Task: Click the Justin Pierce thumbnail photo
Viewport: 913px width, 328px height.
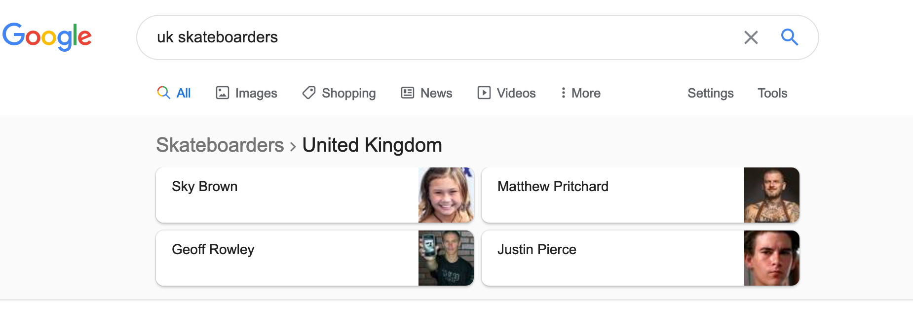Action: click(771, 258)
